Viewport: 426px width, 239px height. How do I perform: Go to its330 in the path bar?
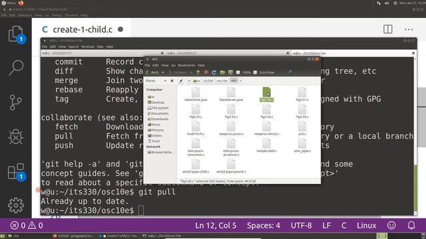(x=208, y=81)
